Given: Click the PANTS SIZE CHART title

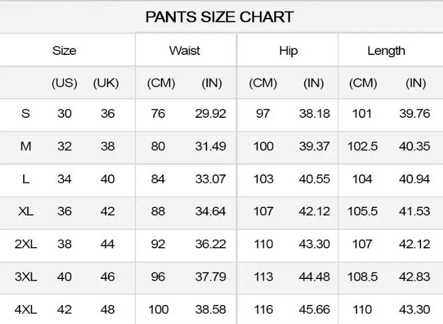Looking at the screenshot, I should [220, 17].
